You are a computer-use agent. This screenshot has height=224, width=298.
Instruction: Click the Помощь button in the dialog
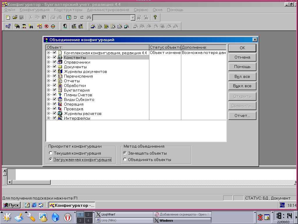tap(242, 67)
